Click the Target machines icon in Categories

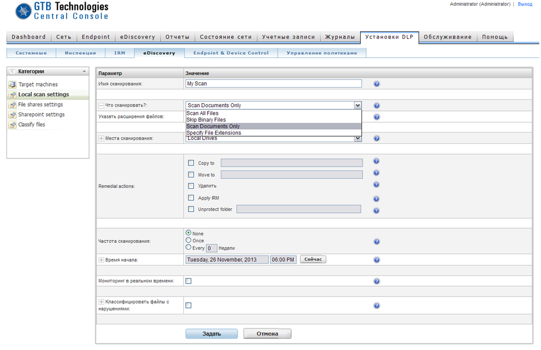(12, 84)
